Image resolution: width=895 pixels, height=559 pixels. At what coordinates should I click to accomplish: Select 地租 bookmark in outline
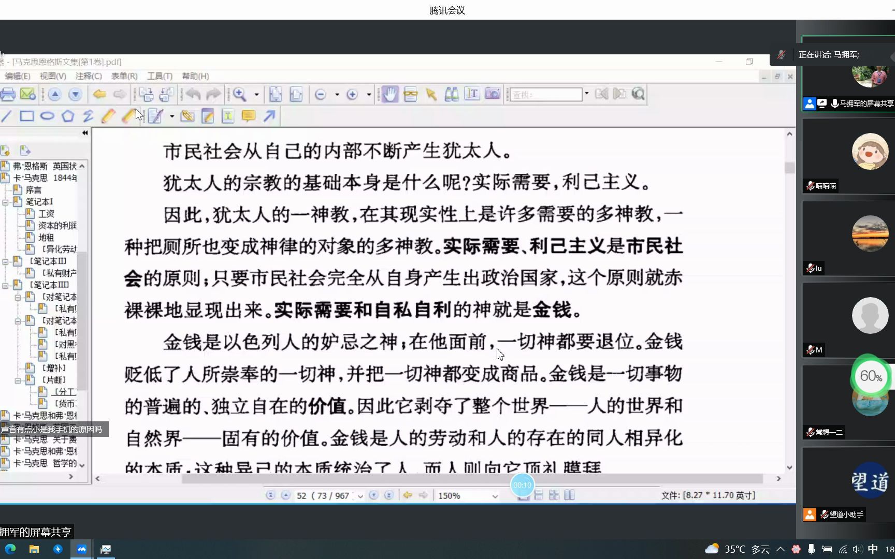tap(46, 238)
